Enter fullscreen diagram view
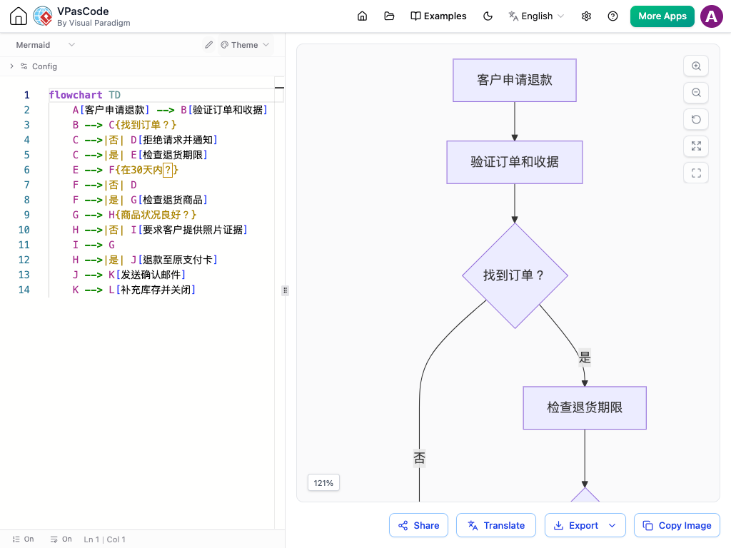The height and width of the screenshot is (548, 731). coord(696,173)
